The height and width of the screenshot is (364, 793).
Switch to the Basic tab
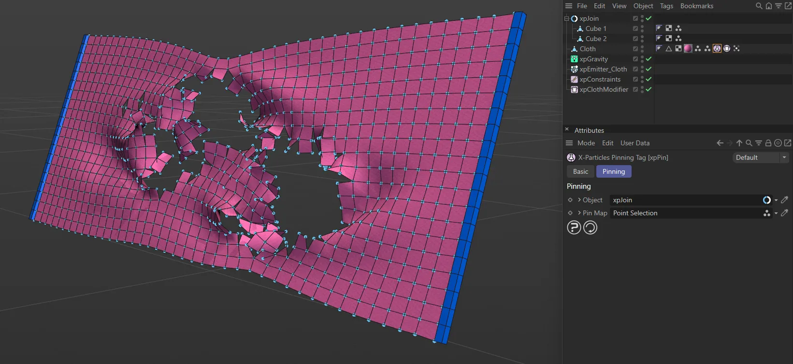pos(580,171)
